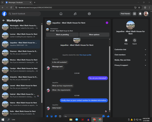Open Gabriel conversation
This screenshot has width=152, height=122.
coord(20,96)
